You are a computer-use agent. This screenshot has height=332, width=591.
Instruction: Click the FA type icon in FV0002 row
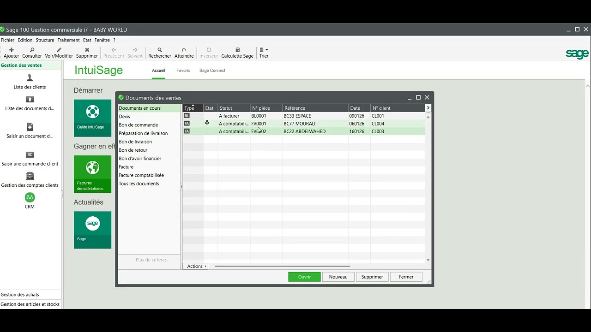187,131
